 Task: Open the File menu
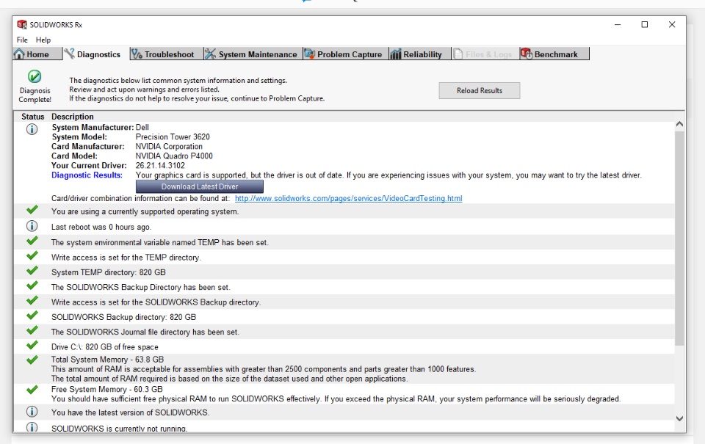[22, 40]
